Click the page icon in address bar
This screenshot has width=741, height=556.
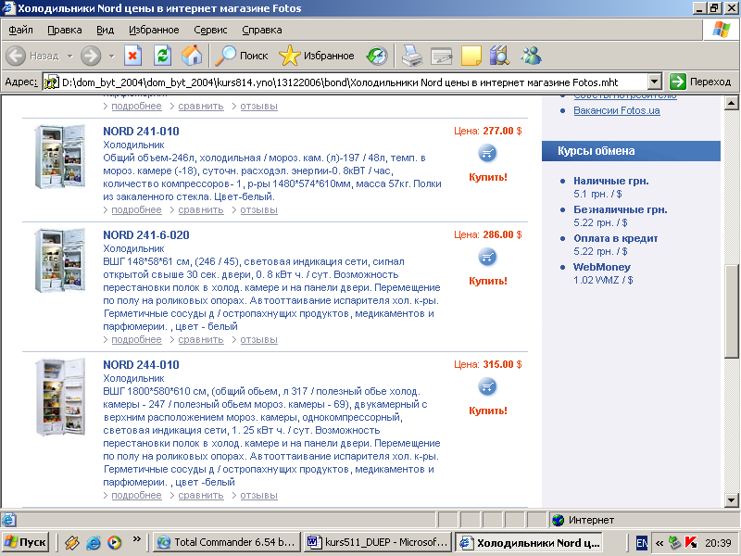tap(51, 82)
